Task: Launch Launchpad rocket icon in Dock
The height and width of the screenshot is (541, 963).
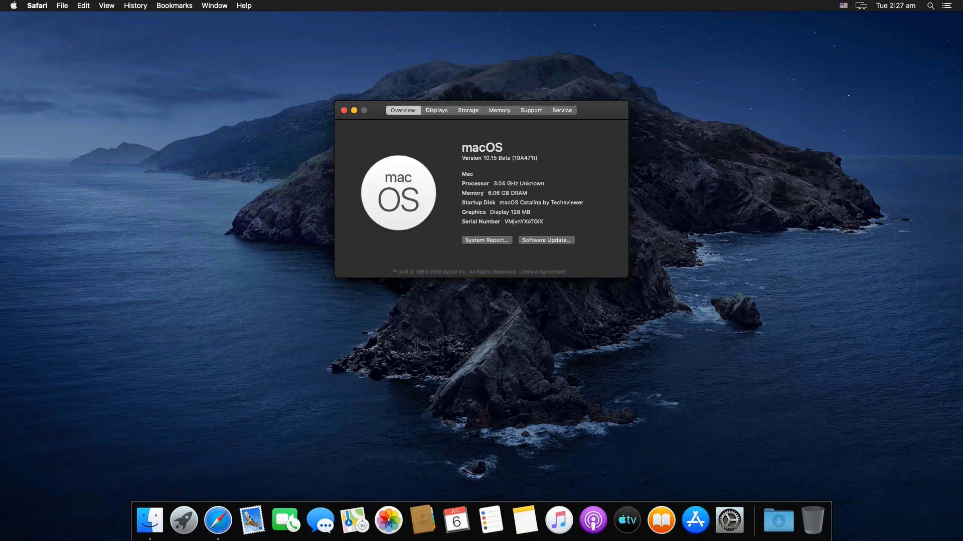Action: (x=184, y=520)
